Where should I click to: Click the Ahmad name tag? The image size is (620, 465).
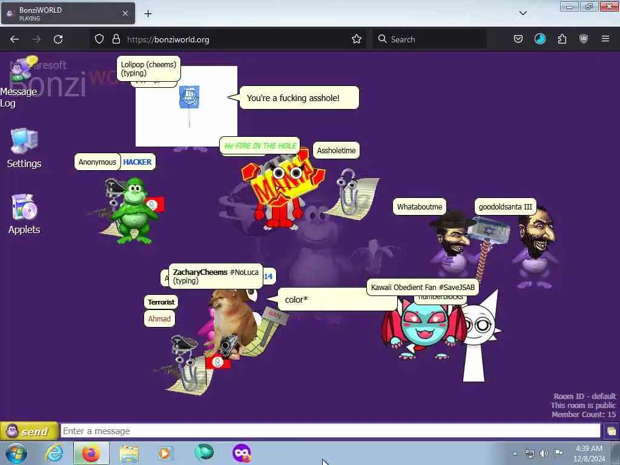pos(159,318)
